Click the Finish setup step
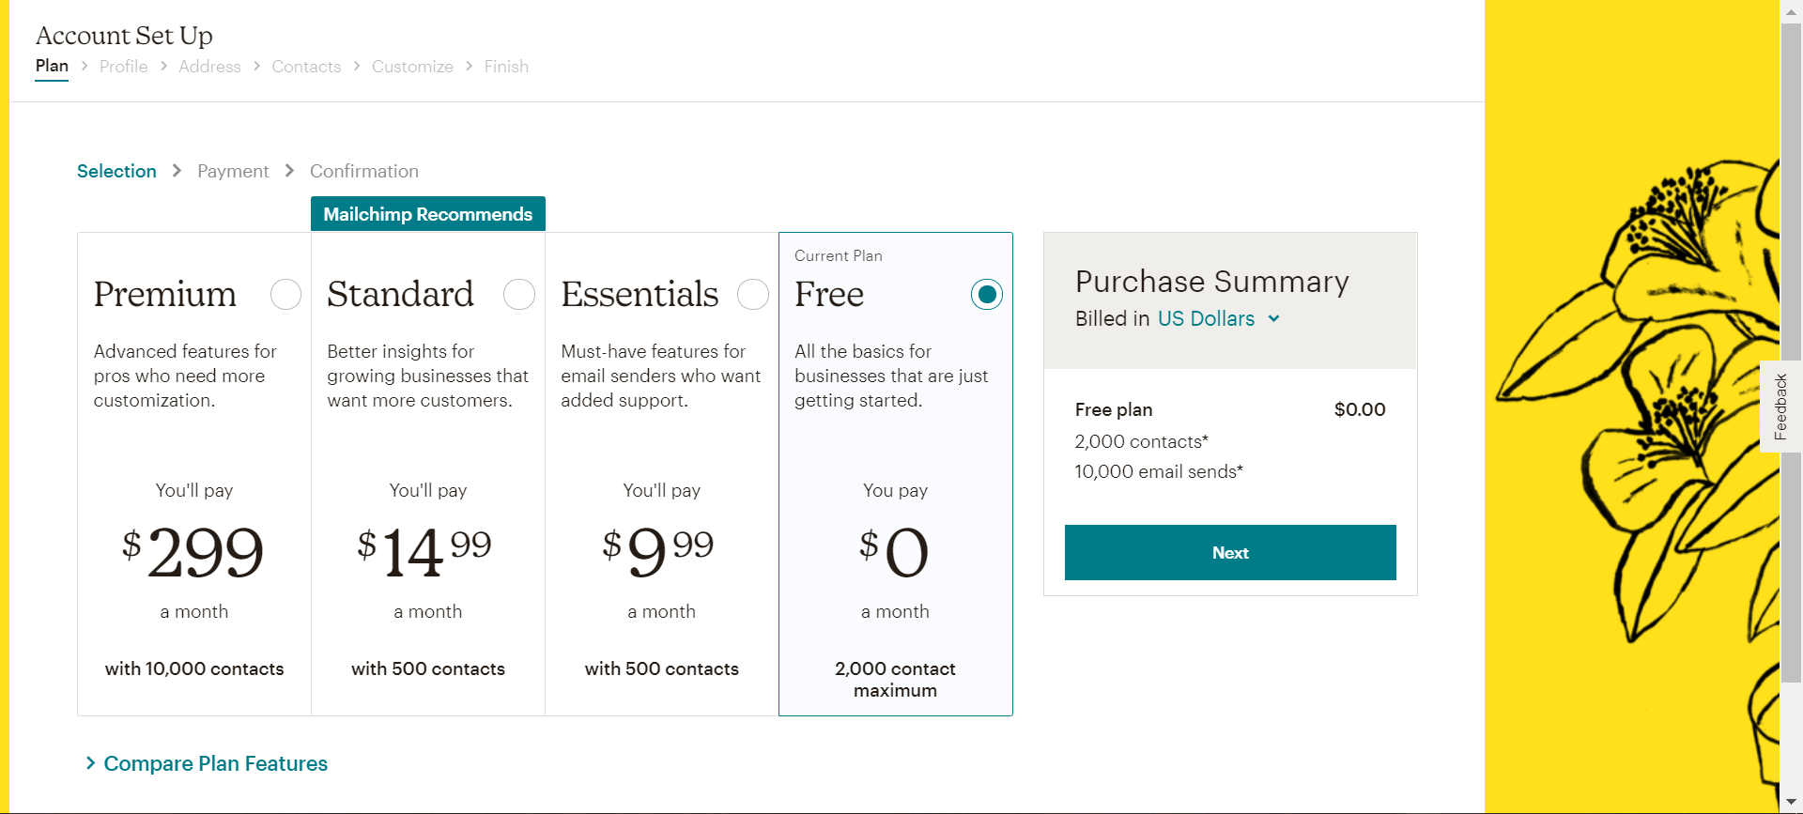The image size is (1803, 814). pos(506,67)
